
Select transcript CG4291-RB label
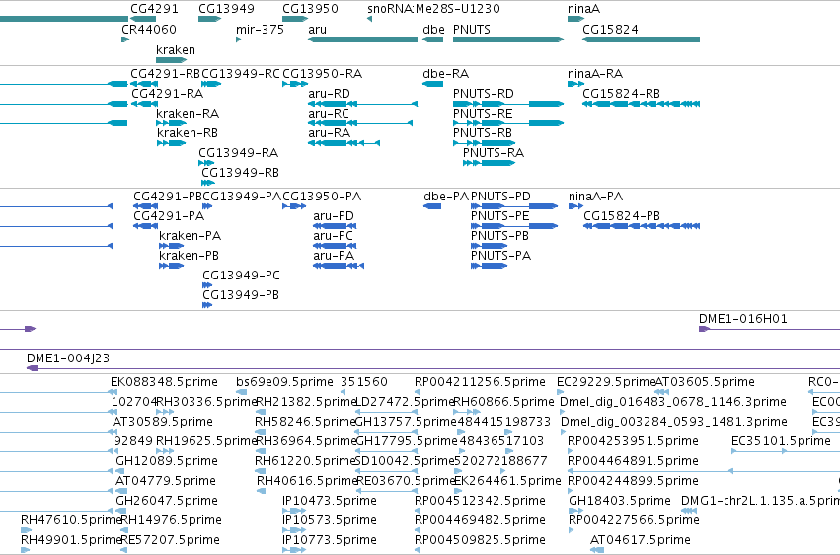[x=166, y=74]
